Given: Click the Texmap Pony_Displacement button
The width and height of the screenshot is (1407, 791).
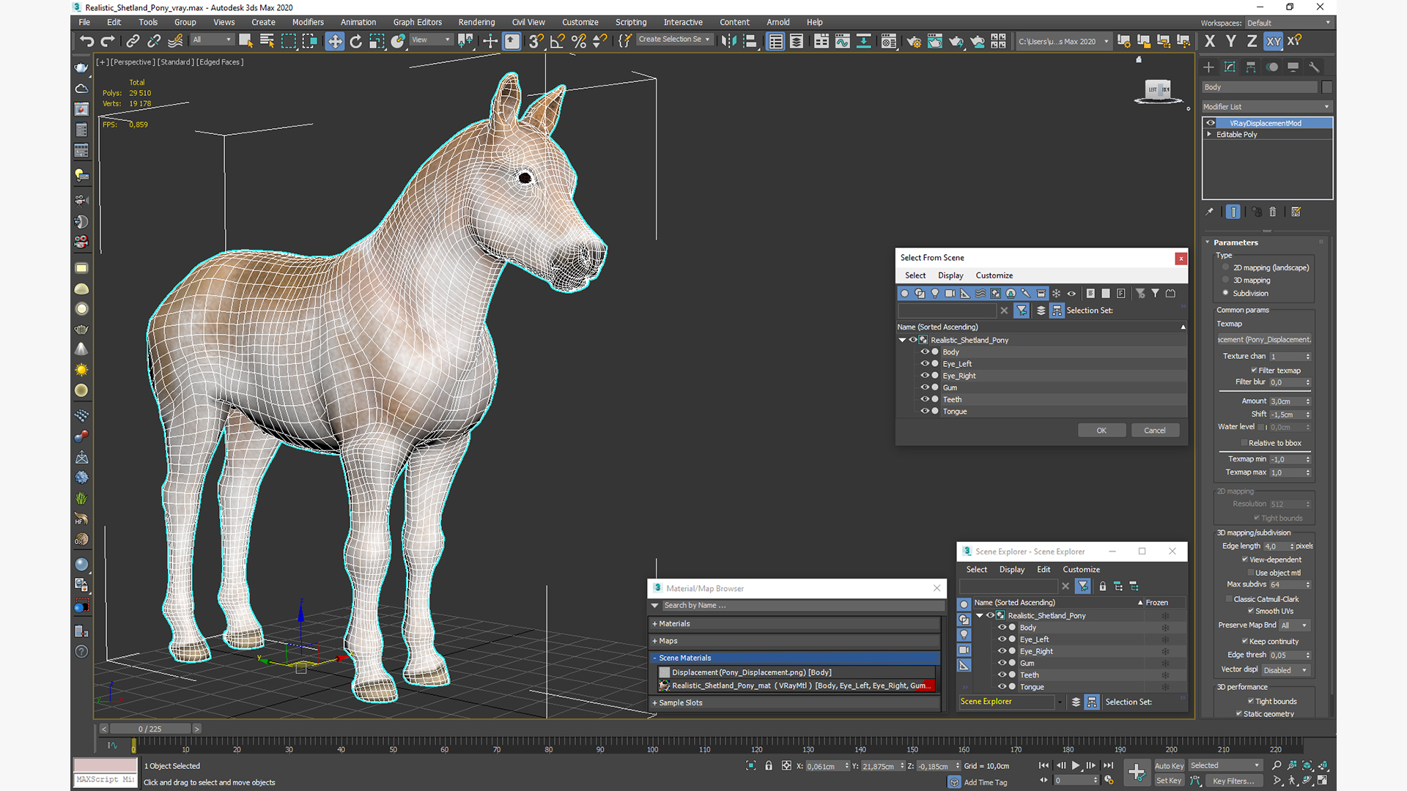Looking at the screenshot, I should click(x=1264, y=339).
